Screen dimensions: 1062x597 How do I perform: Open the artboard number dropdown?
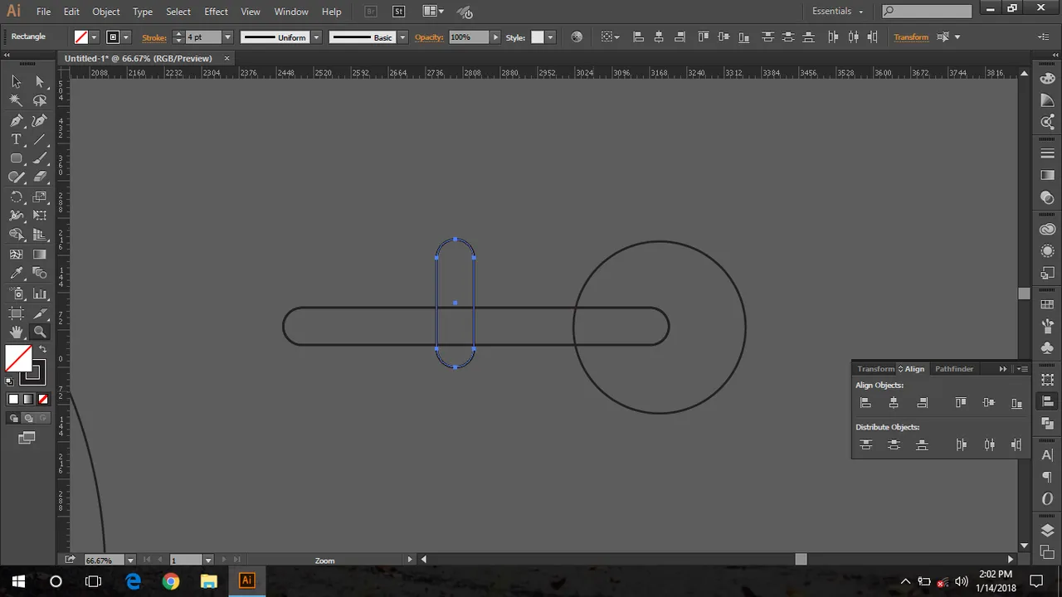click(208, 561)
